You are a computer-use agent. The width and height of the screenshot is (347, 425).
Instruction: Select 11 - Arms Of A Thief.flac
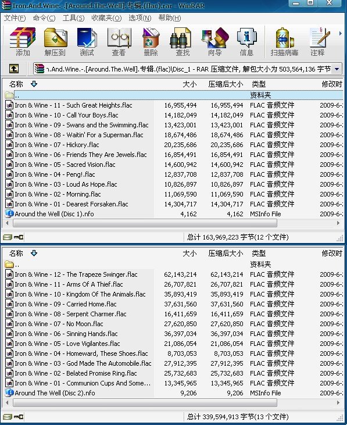pyautogui.click(x=69, y=284)
